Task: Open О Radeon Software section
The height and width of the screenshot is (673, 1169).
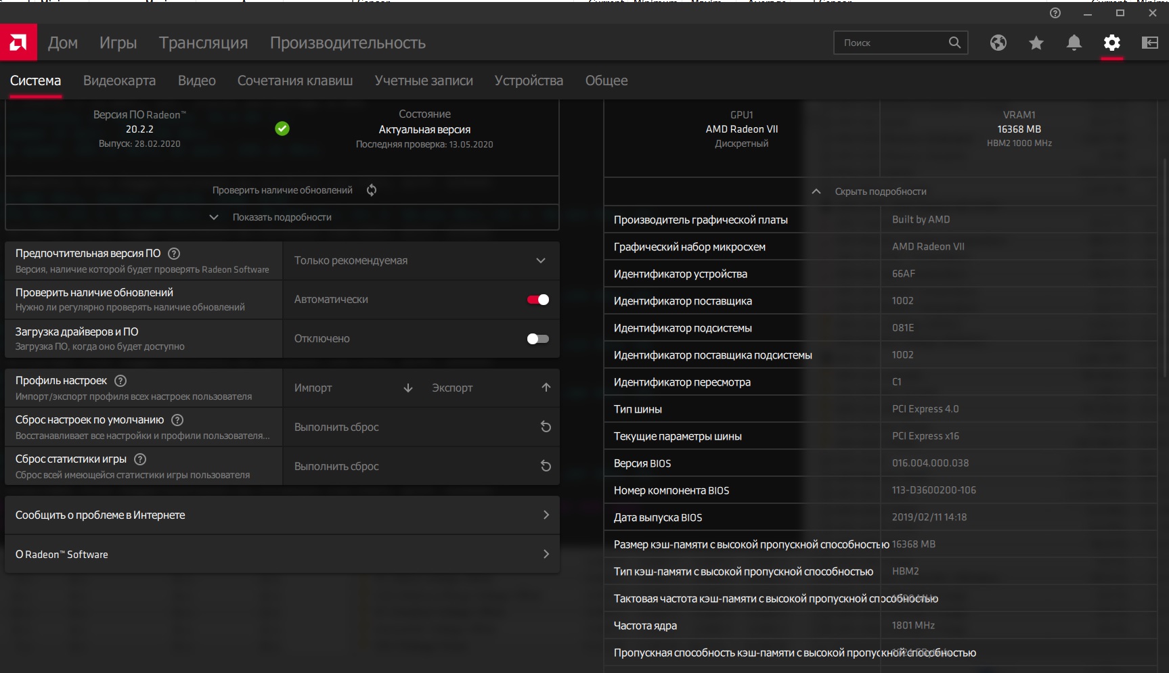Action: pos(282,555)
